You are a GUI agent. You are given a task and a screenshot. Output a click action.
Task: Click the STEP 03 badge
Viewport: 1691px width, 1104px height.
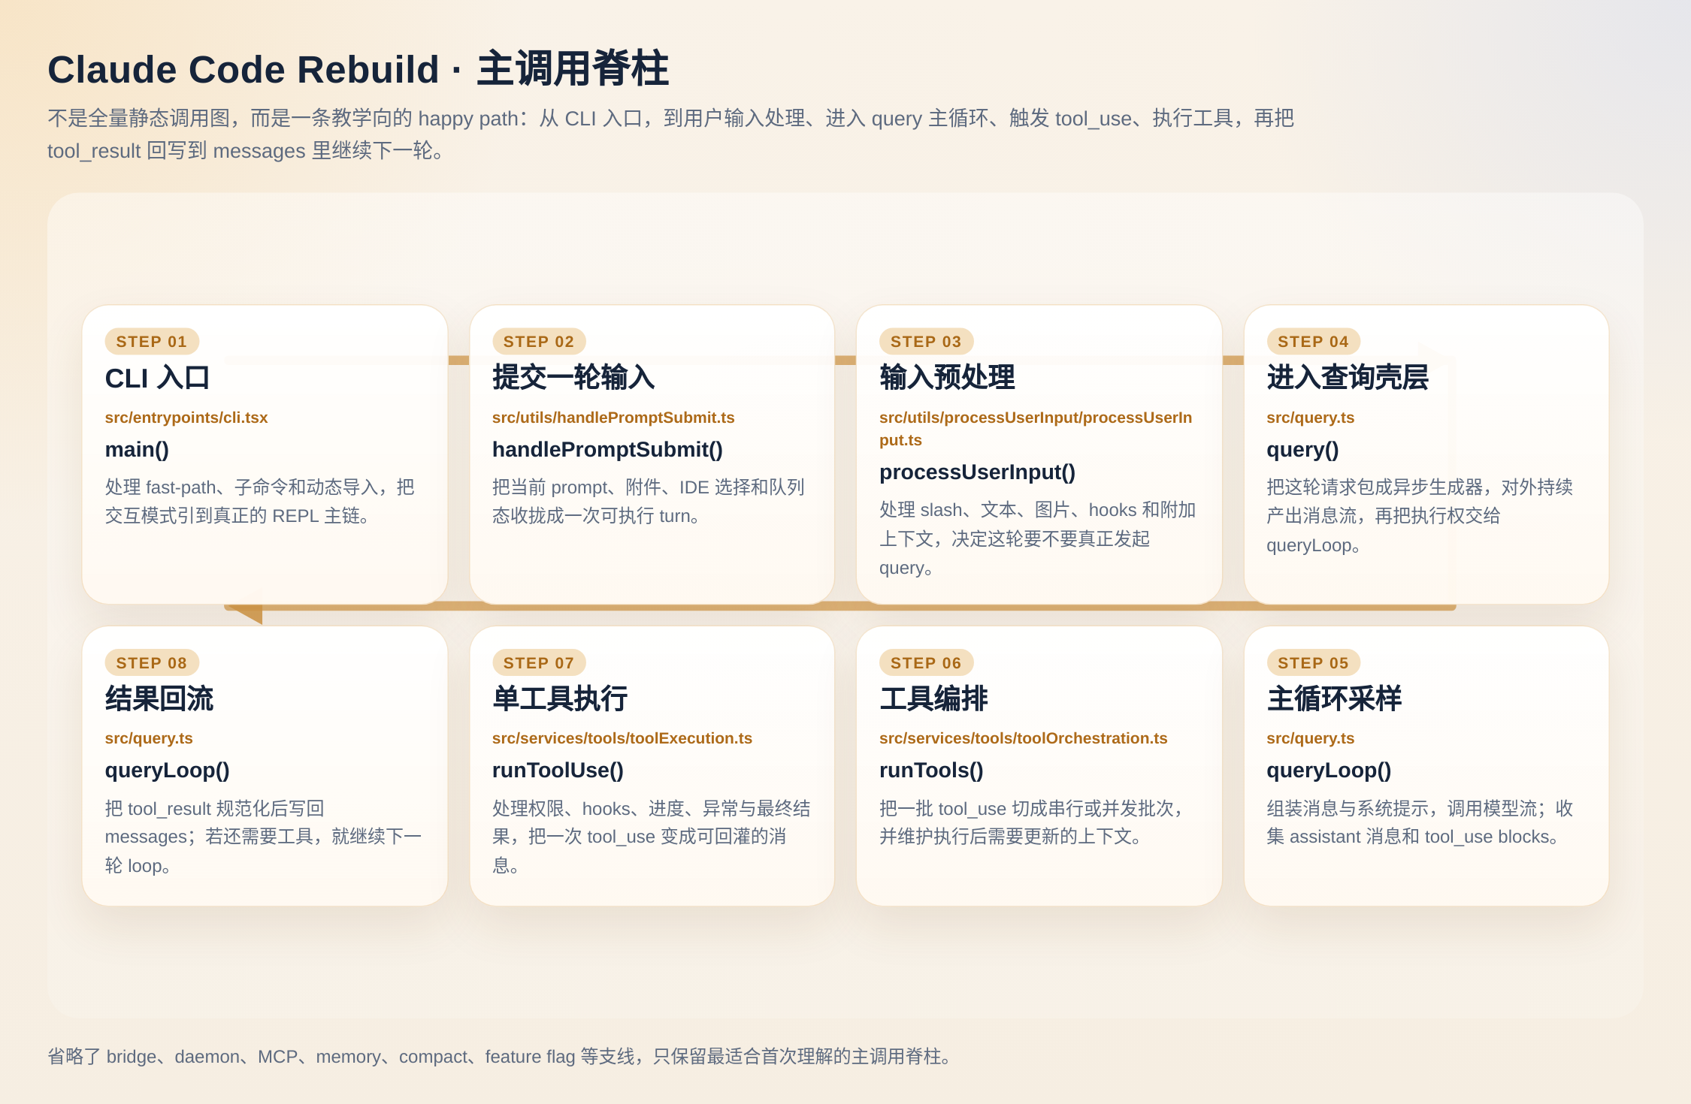point(926,342)
